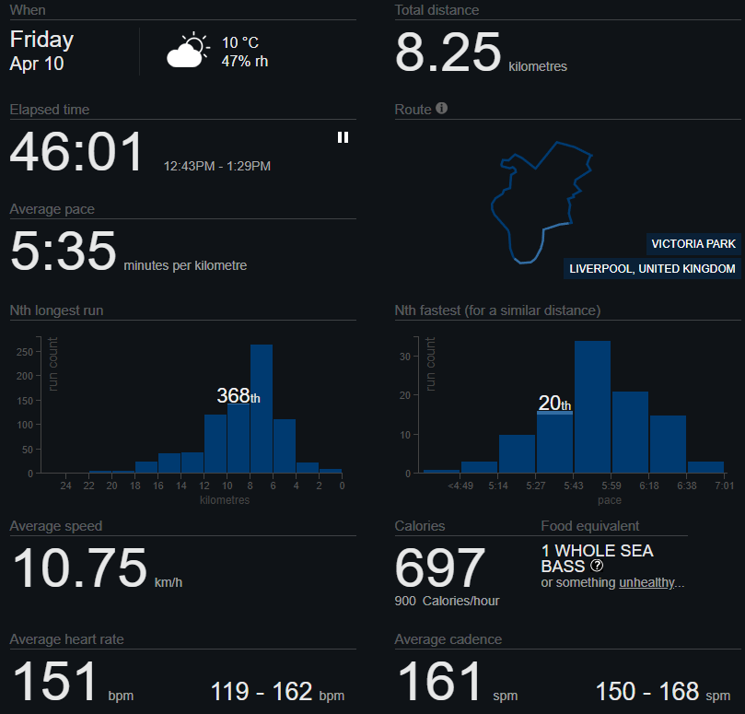This screenshot has width=745, height=714.
Task: Follow the "unhealthy" link
Action: point(647,582)
